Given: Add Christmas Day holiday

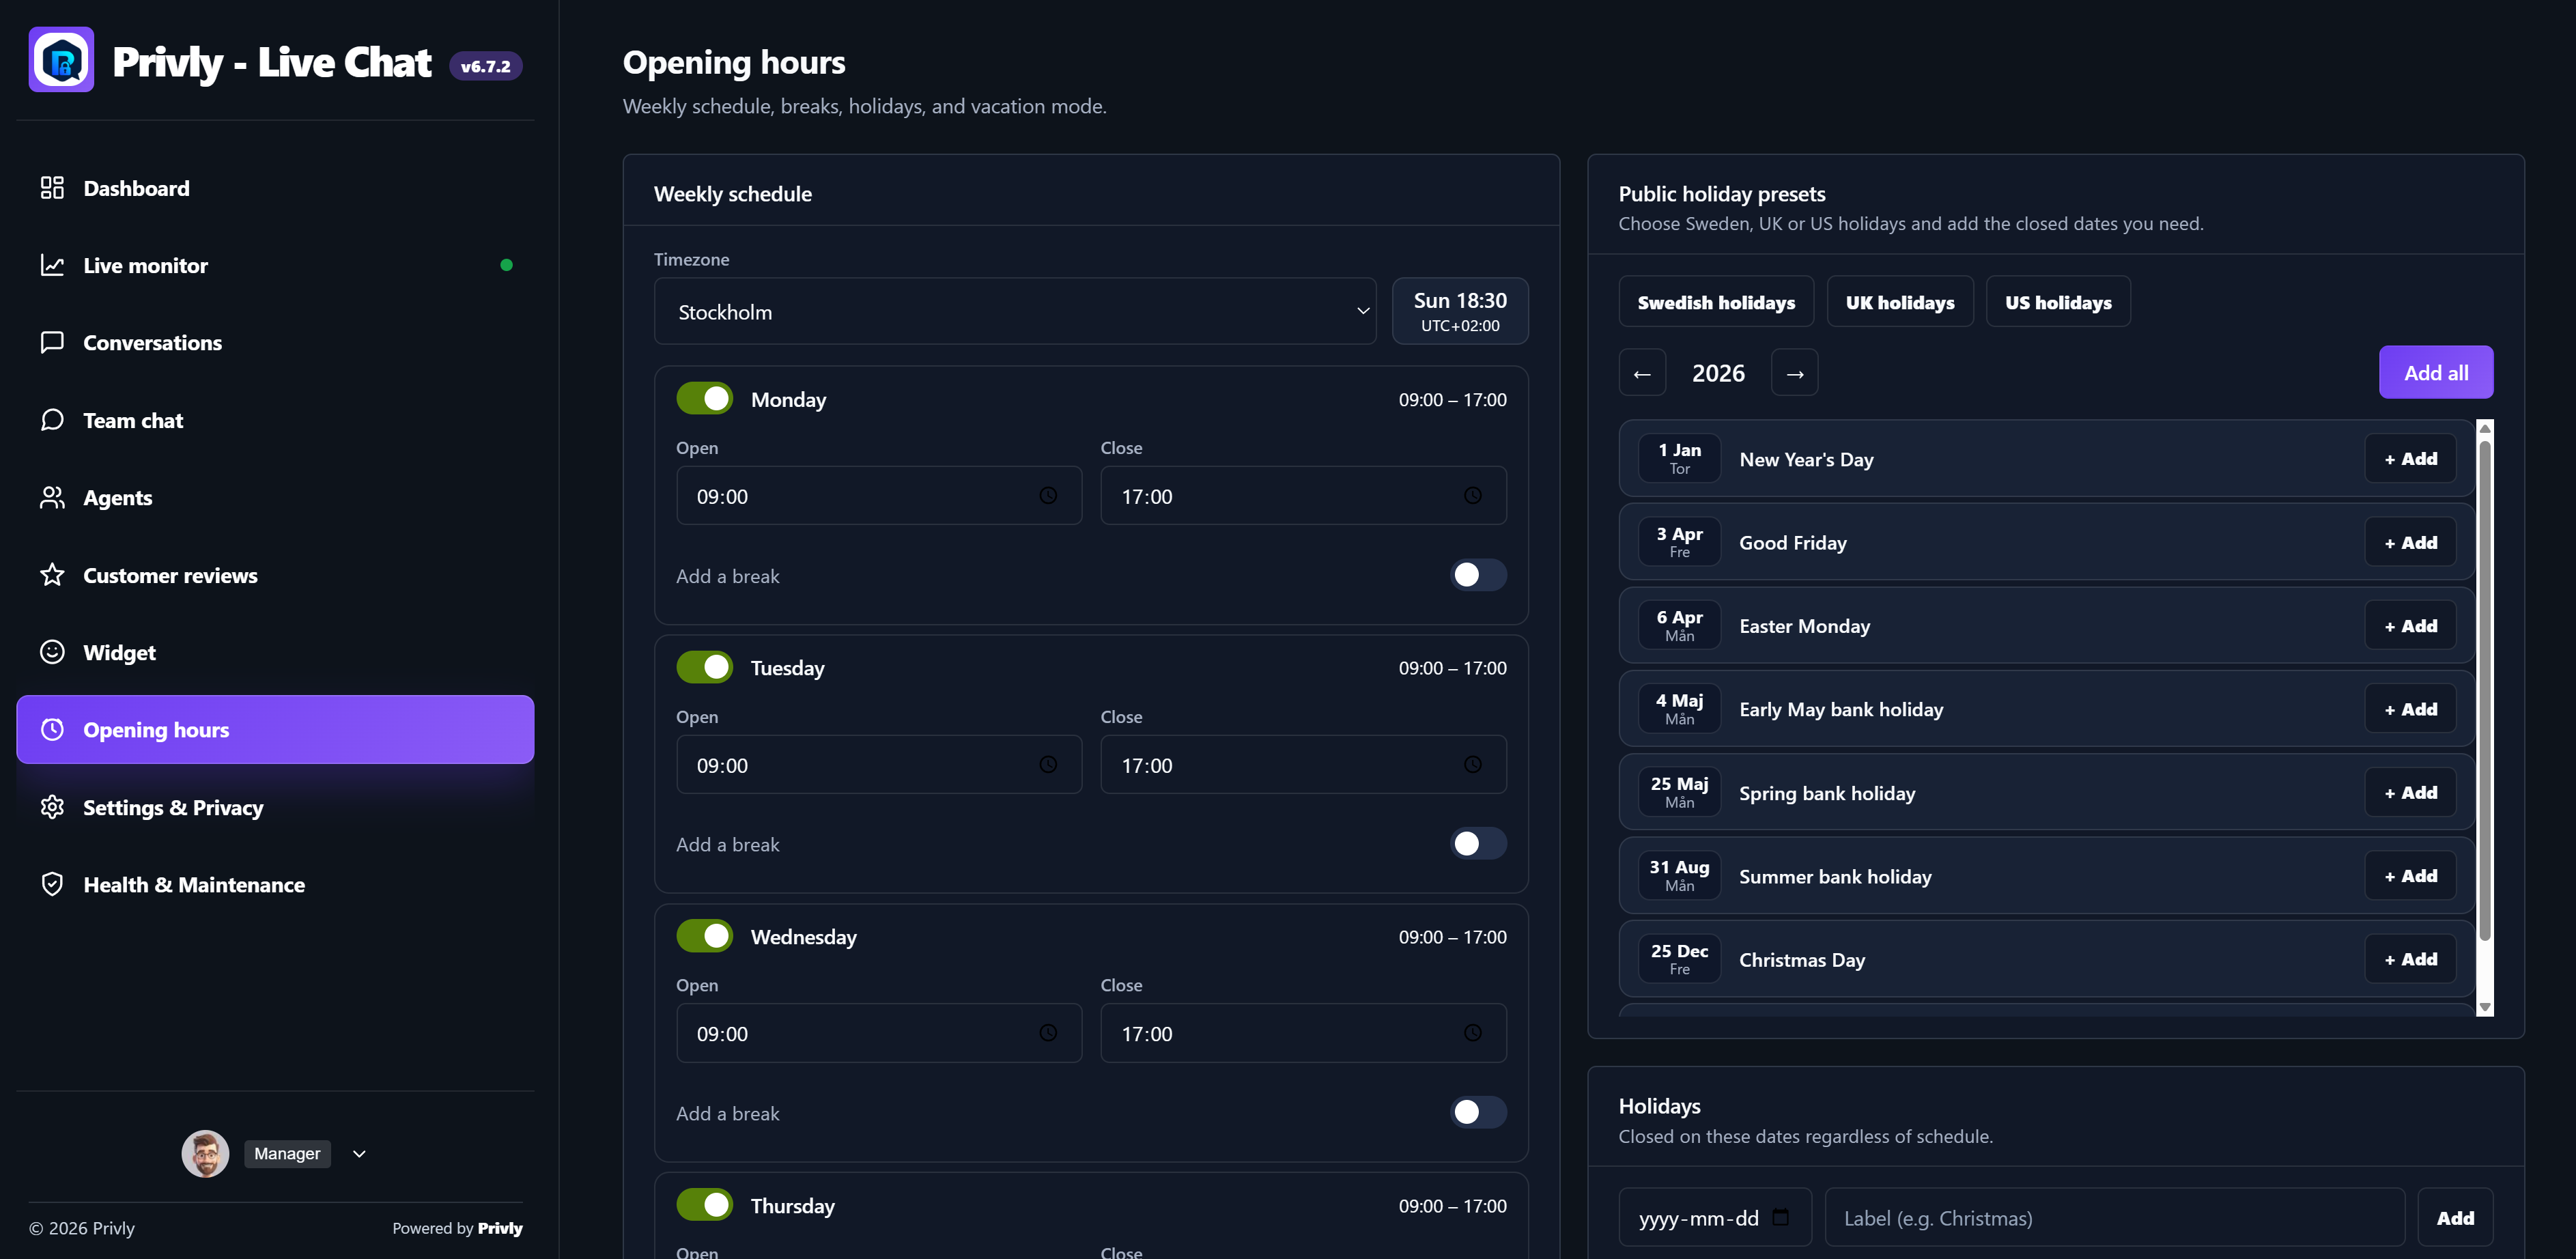Looking at the screenshot, I should tap(2411, 958).
